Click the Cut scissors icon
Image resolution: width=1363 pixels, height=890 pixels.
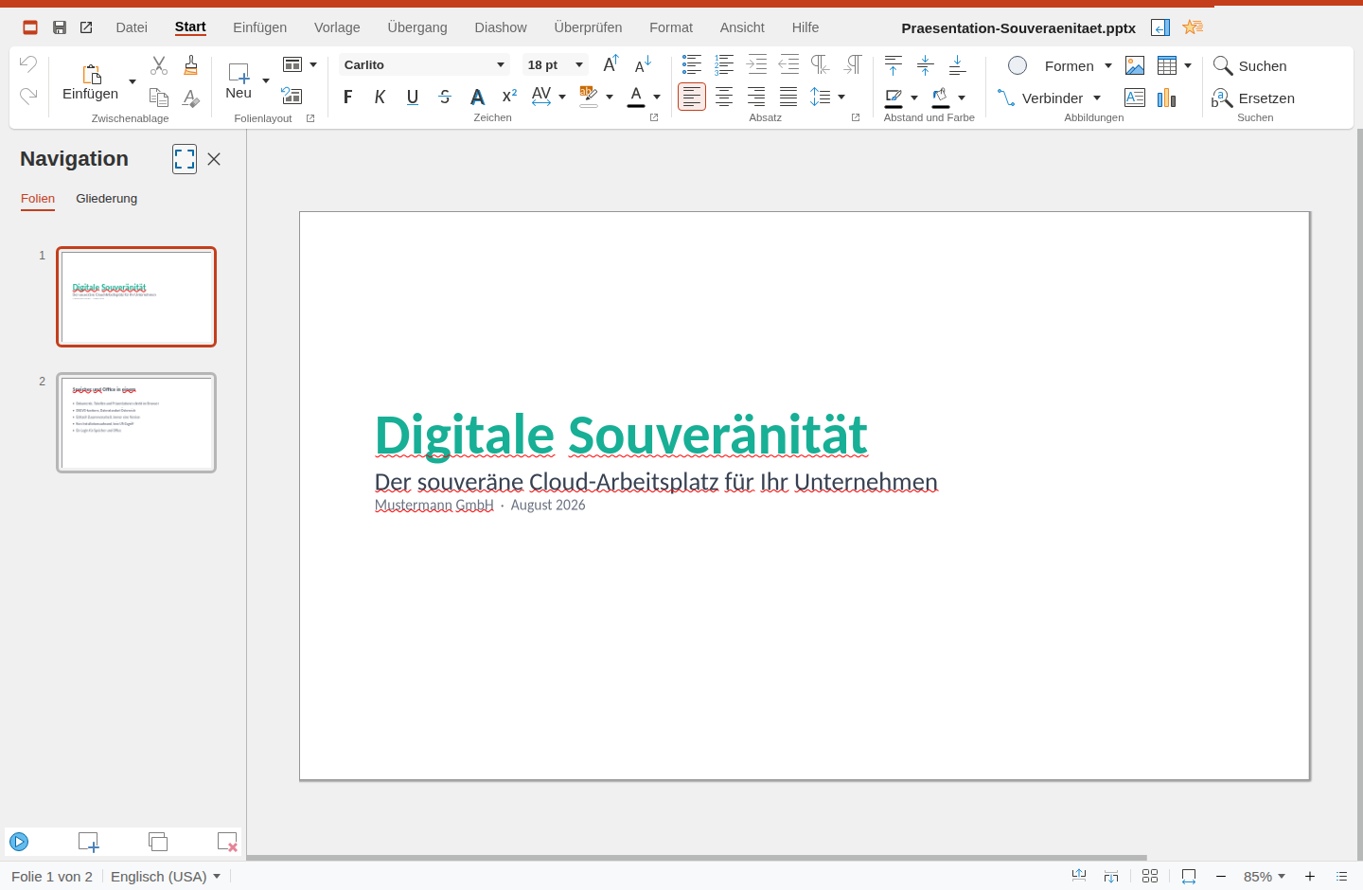coord(159,65)
